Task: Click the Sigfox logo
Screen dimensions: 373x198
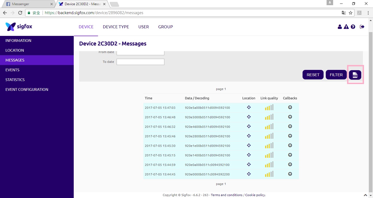Action: click(19, 27)
